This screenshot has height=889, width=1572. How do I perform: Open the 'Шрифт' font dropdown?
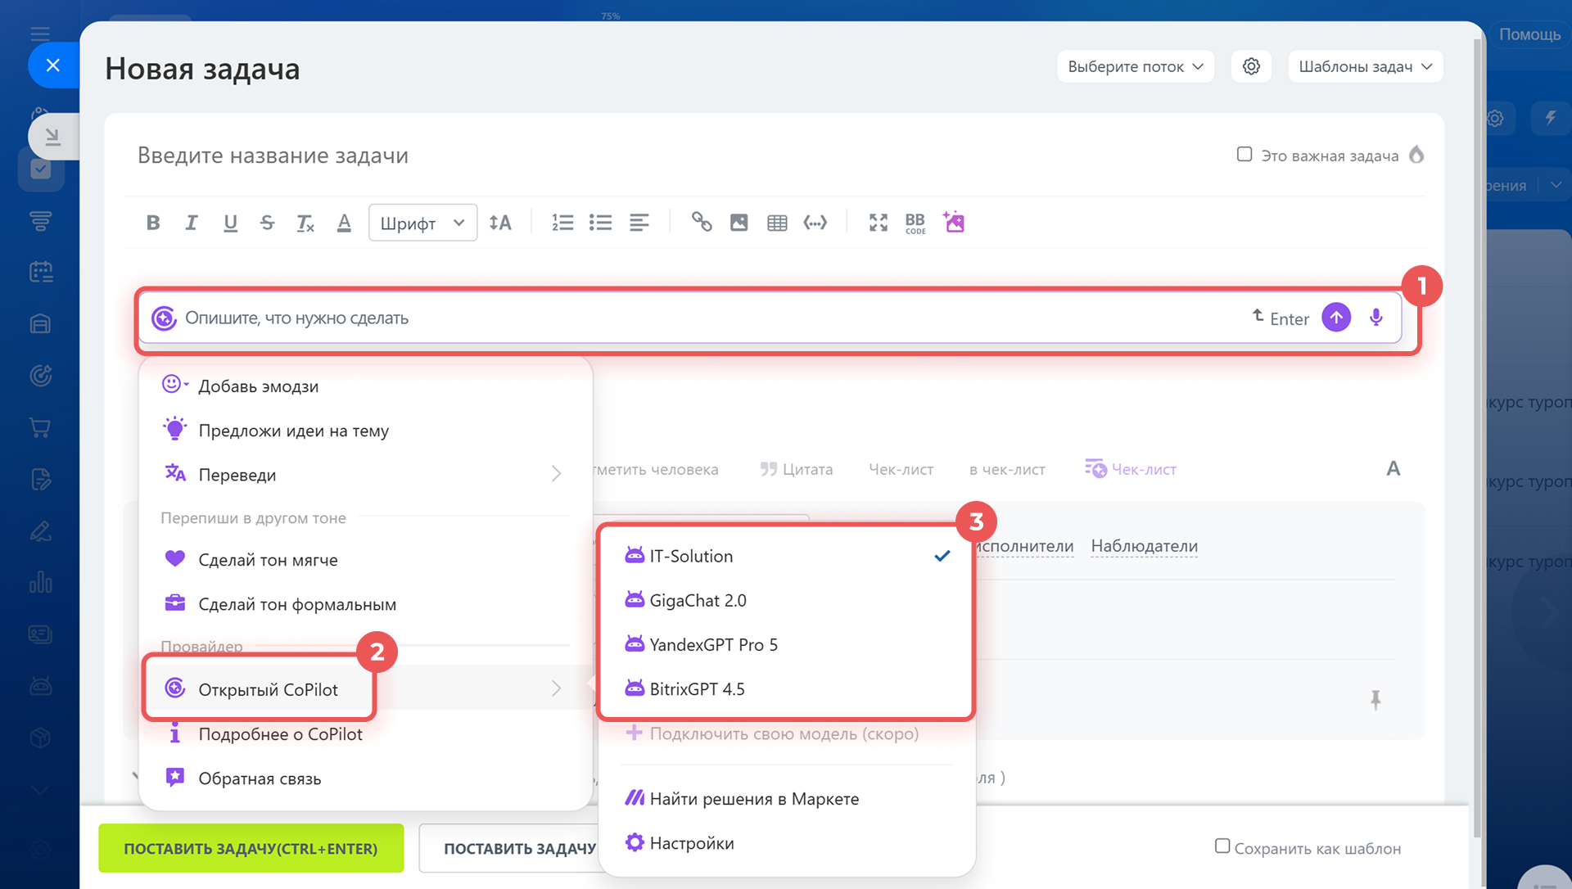click(422, 223)
